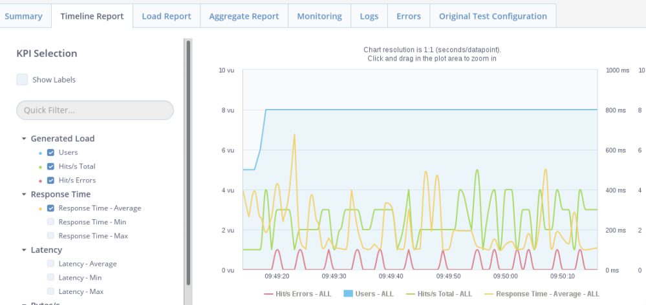Screen dimensions: 646x305
Task: Click the Quick Filter search field
Action: 95,110
